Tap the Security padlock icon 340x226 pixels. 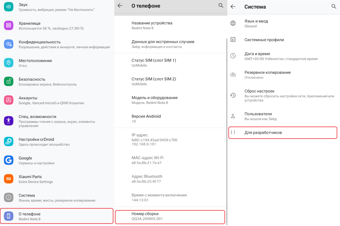8,81
